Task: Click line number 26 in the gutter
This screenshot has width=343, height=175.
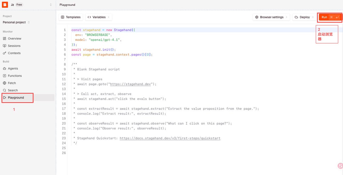Action: [x=64, y=153]
